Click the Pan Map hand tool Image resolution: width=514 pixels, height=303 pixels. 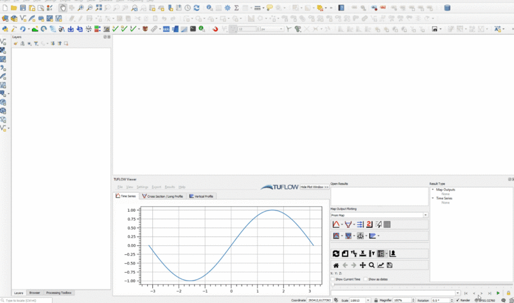pos(62,8)
